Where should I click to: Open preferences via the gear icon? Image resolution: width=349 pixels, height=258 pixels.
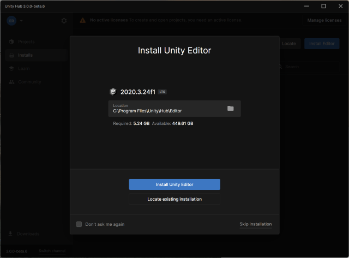click(64, 21)
